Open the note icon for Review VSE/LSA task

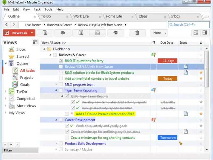[x=186, y=66]
